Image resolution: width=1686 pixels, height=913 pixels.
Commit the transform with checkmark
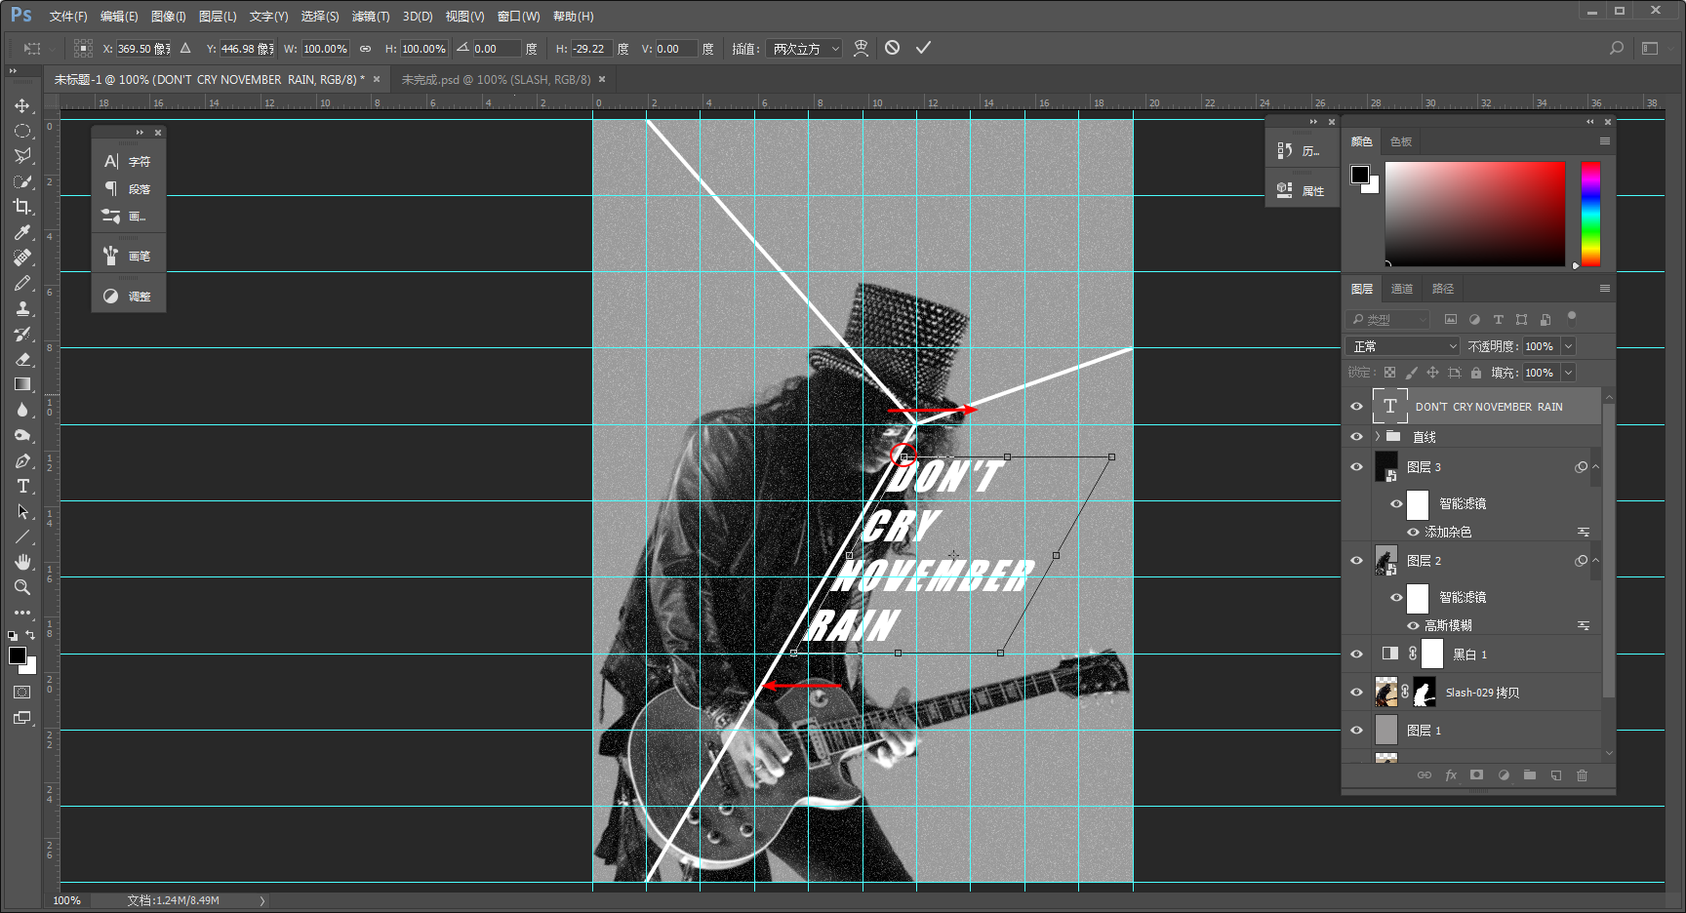tap(923, 48)
